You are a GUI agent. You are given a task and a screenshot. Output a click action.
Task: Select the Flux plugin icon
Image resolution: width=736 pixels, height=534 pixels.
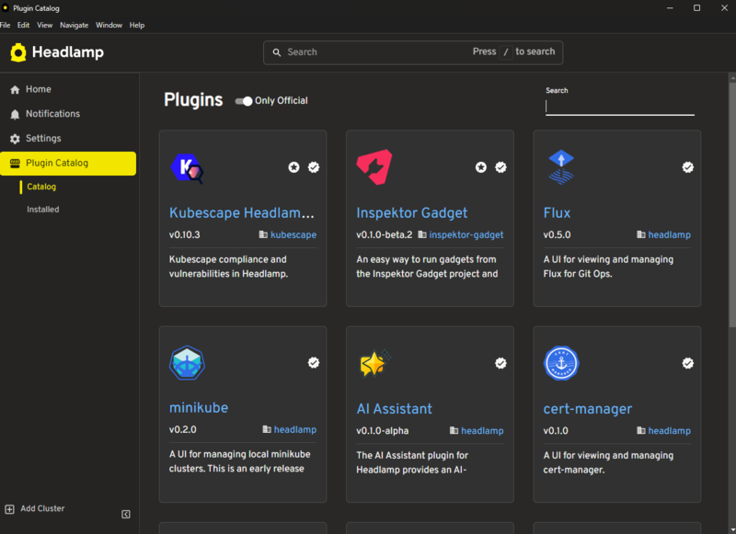(562, 168)
